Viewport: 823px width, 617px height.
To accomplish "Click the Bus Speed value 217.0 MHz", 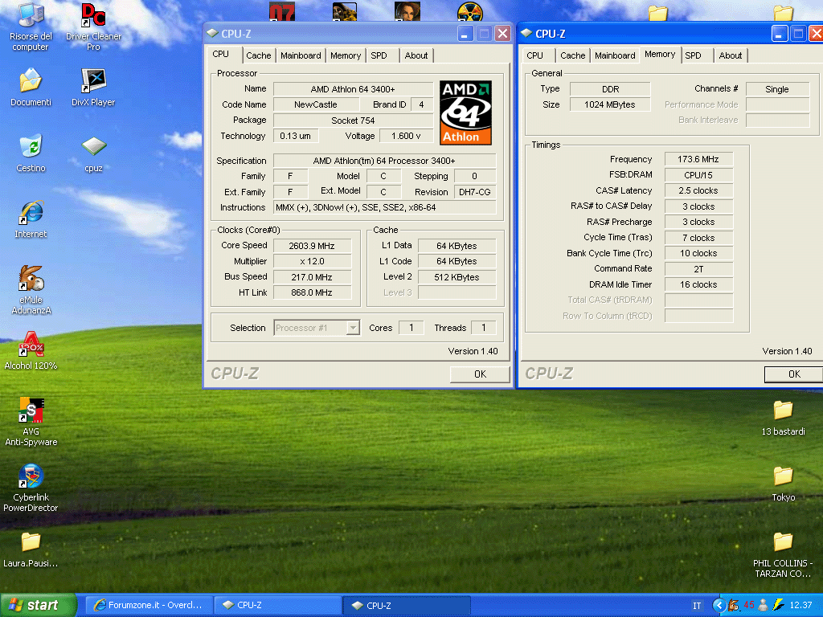I will click(x=312, y=277).
